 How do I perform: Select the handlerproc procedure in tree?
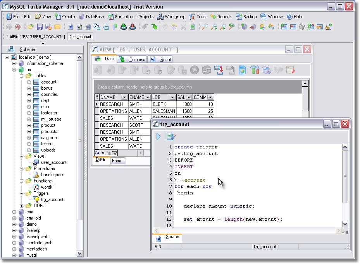point(52,175)
